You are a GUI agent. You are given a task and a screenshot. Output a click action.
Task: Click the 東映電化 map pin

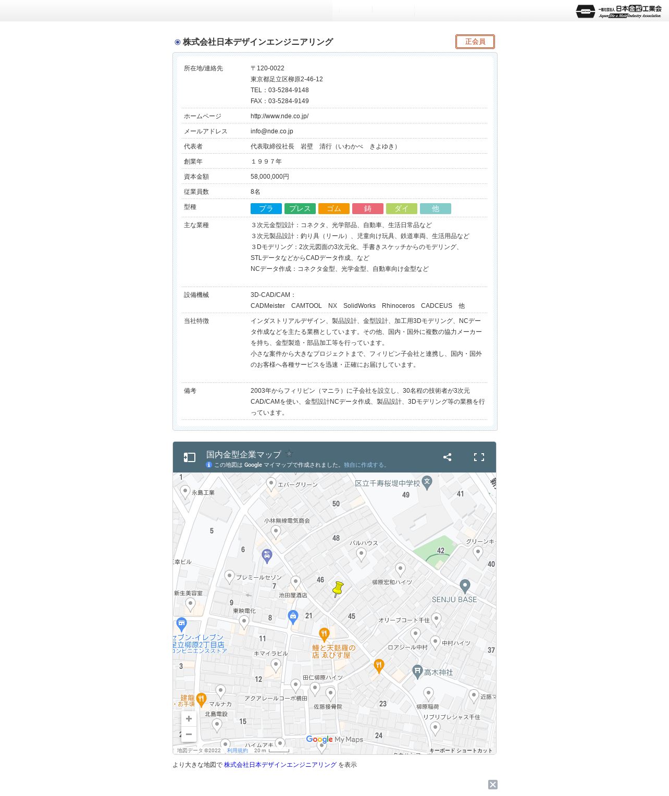[244, 622]
